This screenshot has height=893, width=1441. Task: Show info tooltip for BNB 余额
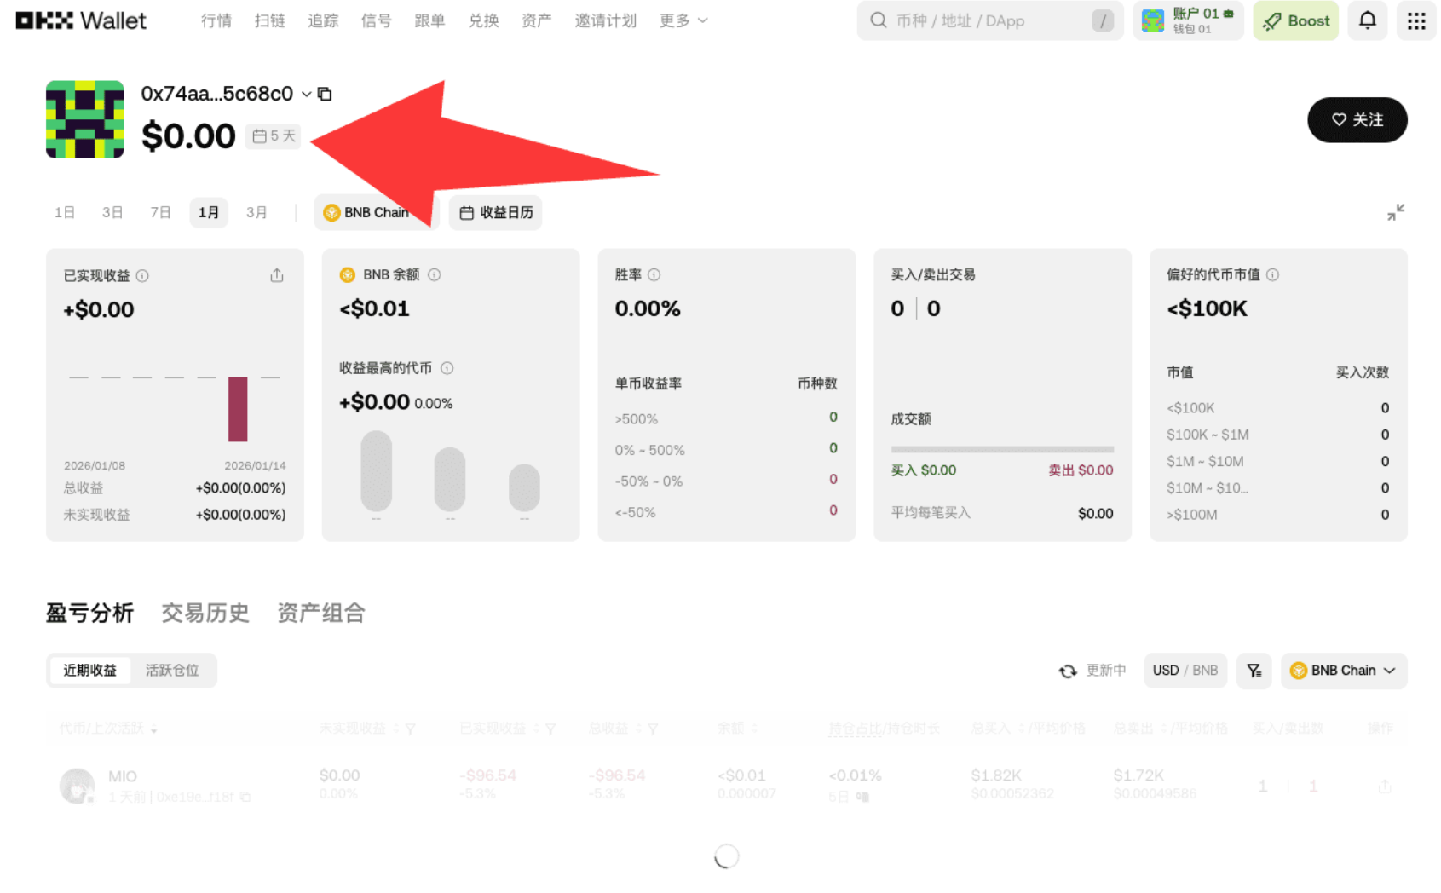coord(435,274)
